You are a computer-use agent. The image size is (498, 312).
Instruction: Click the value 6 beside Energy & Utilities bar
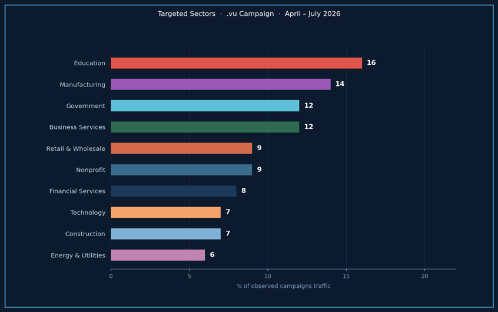(x=212, y=255)
